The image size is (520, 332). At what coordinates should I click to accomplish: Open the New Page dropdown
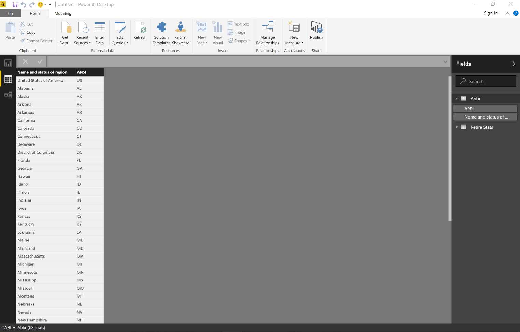point(202,33)
